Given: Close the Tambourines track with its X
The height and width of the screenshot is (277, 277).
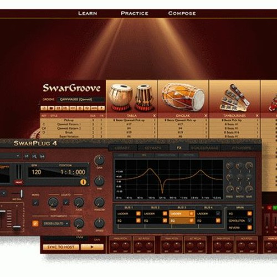Looking at the screenshot, I should (x=257, y=116).
